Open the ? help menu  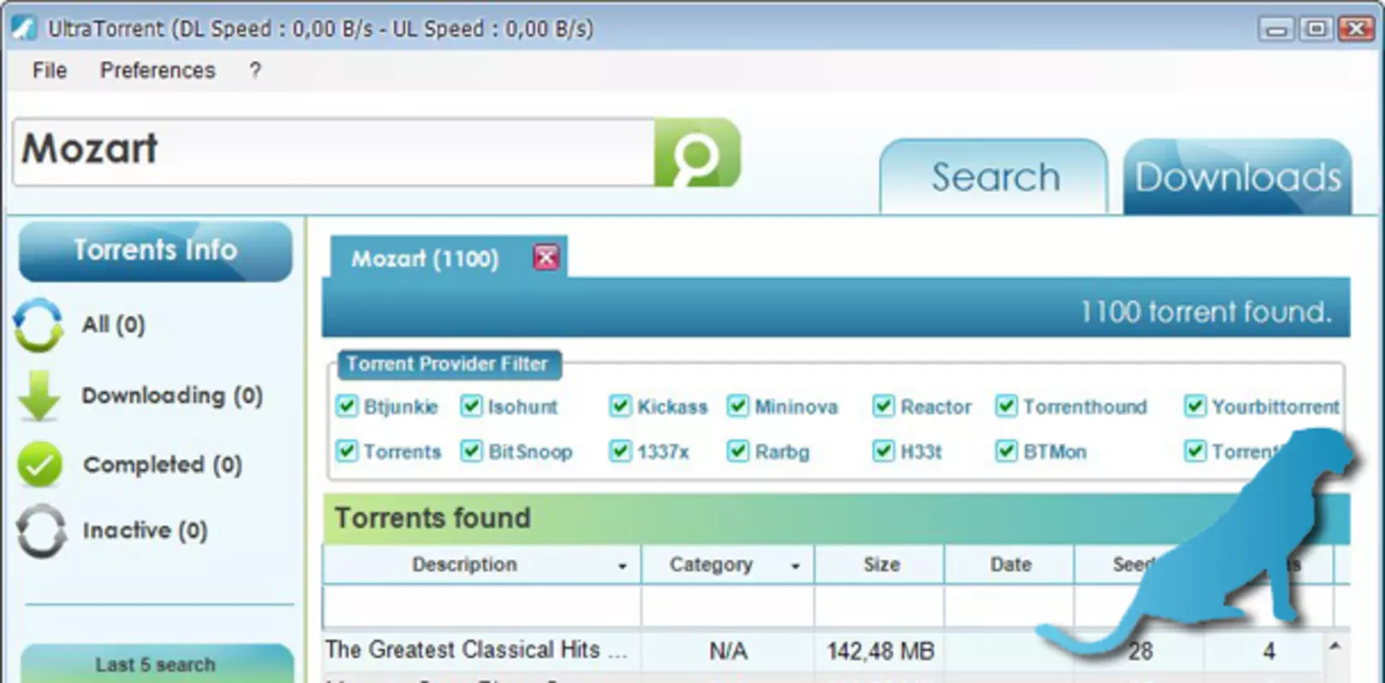point(255,70)
